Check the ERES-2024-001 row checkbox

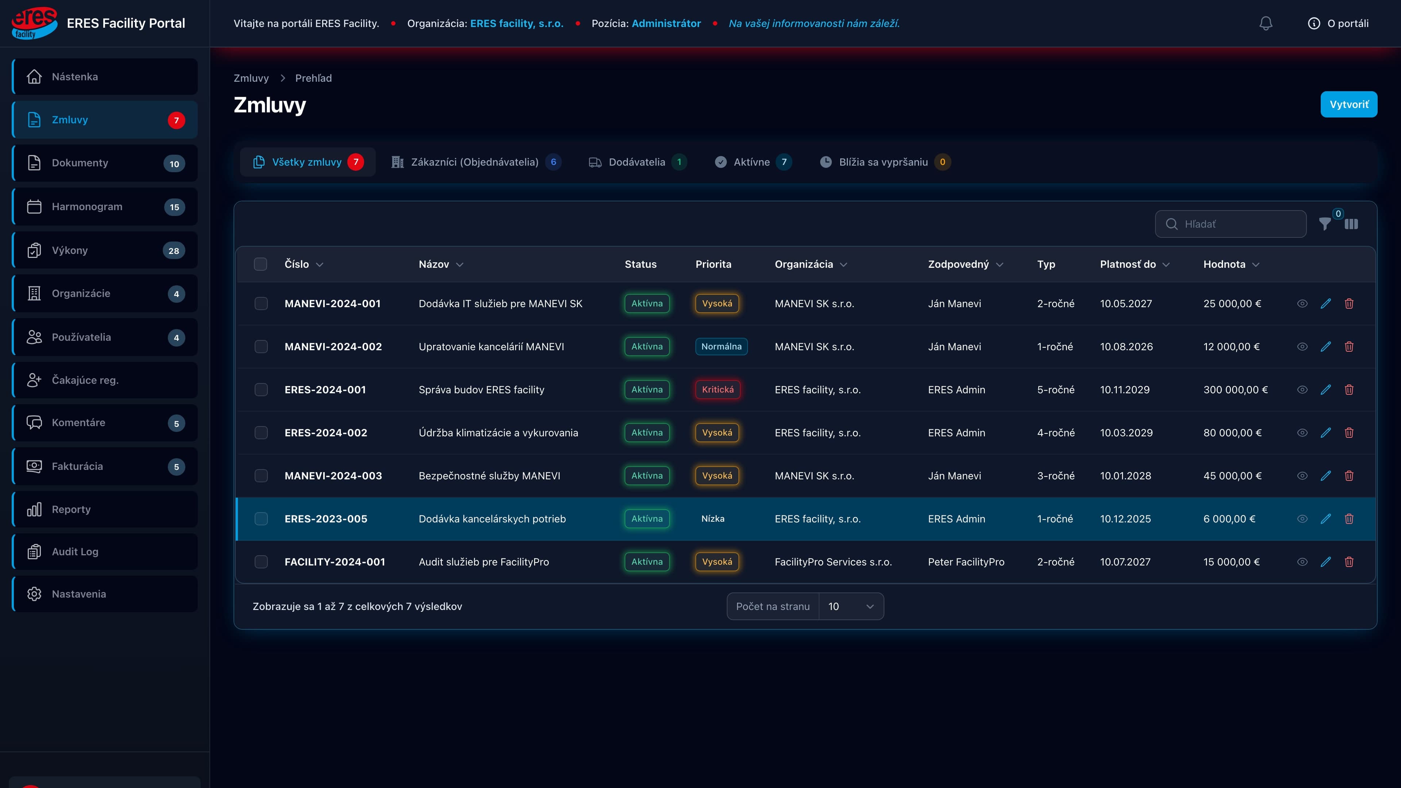[x=261, y=389]
